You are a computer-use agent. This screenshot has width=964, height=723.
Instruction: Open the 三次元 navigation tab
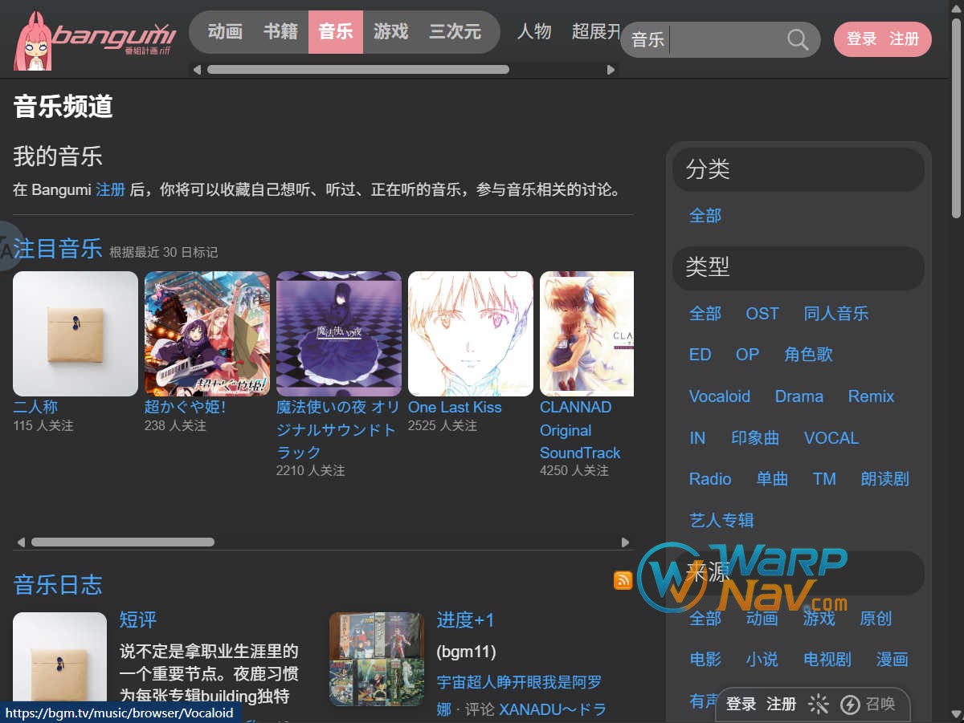[x=455, y=32]
